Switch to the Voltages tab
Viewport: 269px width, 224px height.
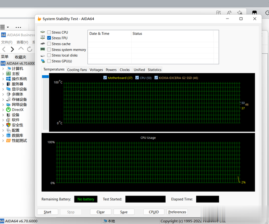pos(96,70)
